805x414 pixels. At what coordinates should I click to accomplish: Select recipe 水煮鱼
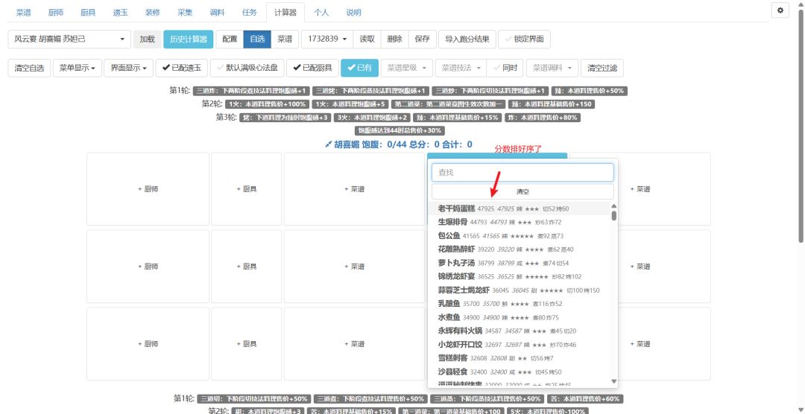pyautogui.click(x=519, y=317)
